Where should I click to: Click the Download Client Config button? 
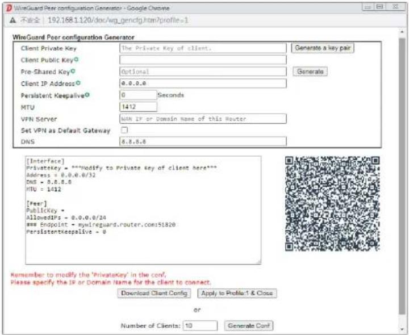coord(154,293)
